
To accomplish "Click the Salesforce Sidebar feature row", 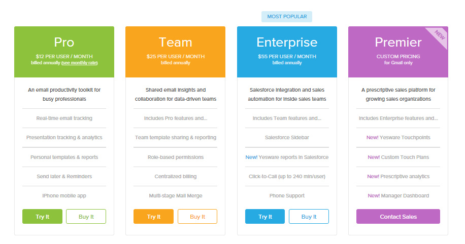I will [287, 138].
